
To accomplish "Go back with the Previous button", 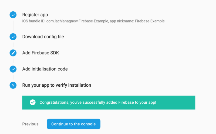I will click(x=31, y=124).
